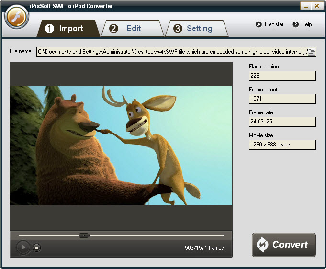Click the Frame count label
Viewport: 326px width, 269px height.
(x=263, y=90)
